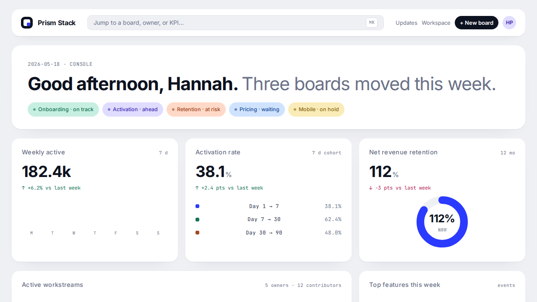Screen dimensions: 537x302
Task: Click the brown legend dot for Day 30 → 90
Action: [x=198, y=232]
